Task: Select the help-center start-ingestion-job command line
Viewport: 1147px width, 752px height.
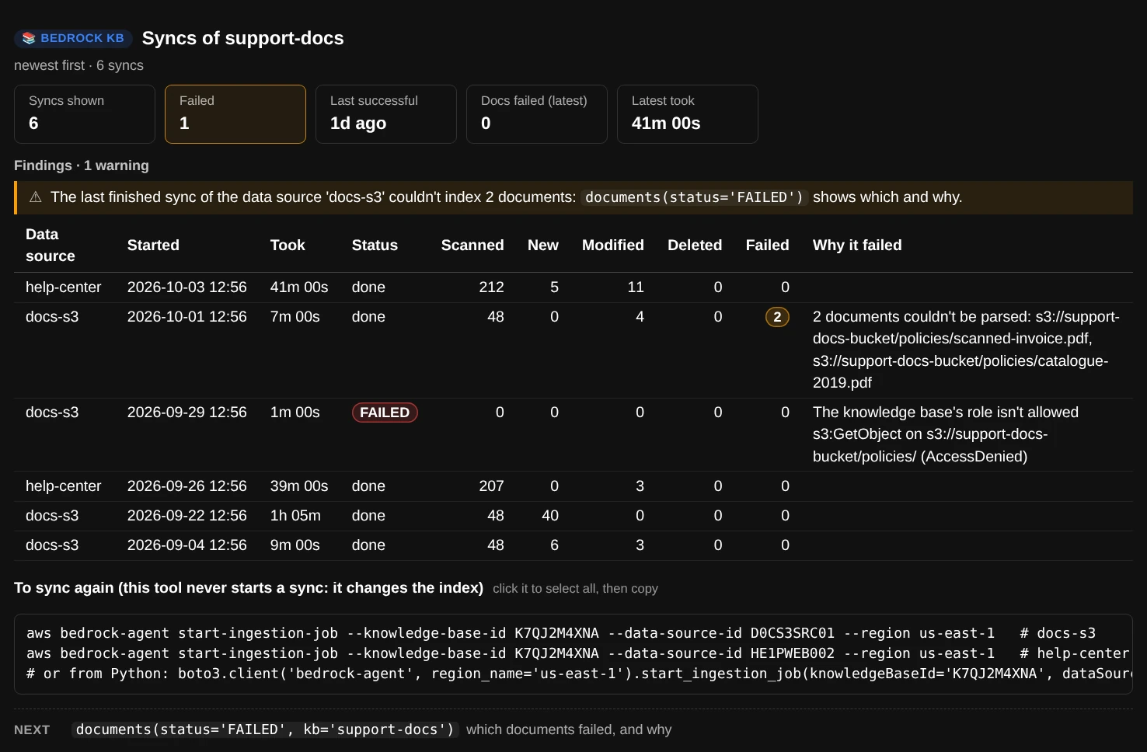Action: (x=577, y=653)
